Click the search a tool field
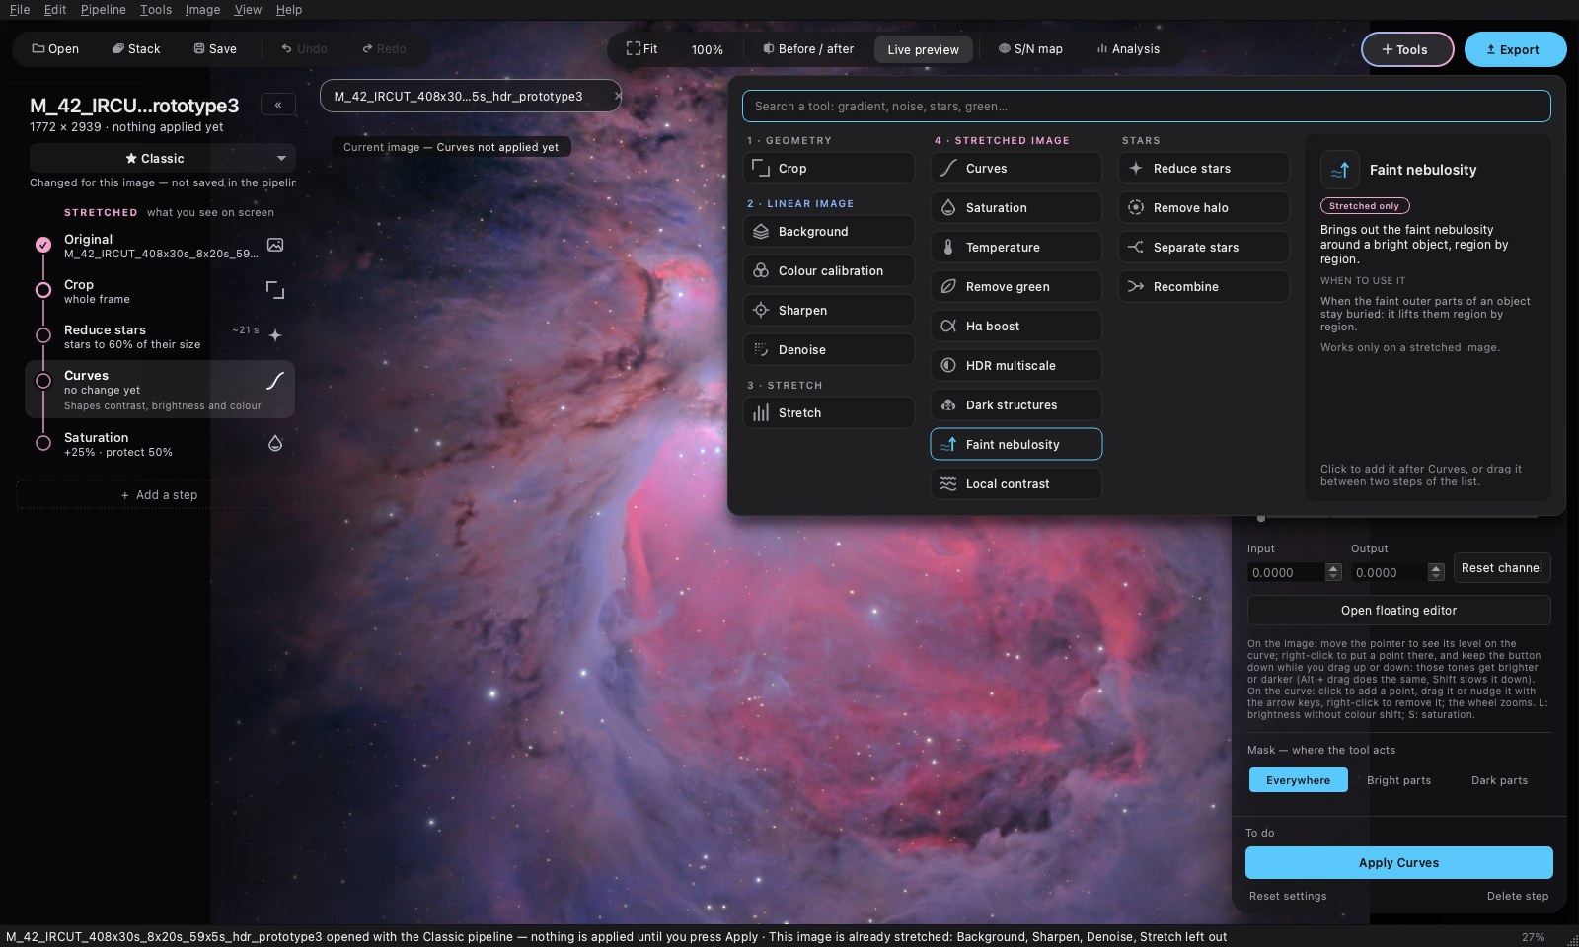The height and width of the screenshot is (947, 1579). point(1146,106)
